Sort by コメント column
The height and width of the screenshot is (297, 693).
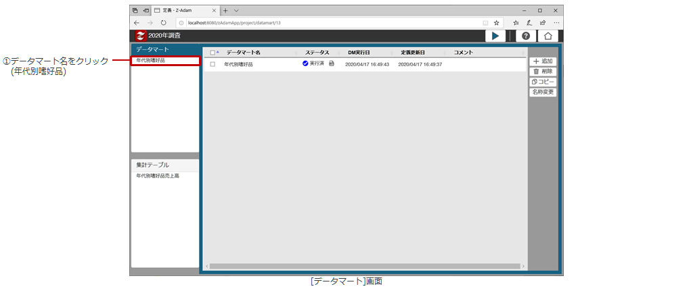464,53
